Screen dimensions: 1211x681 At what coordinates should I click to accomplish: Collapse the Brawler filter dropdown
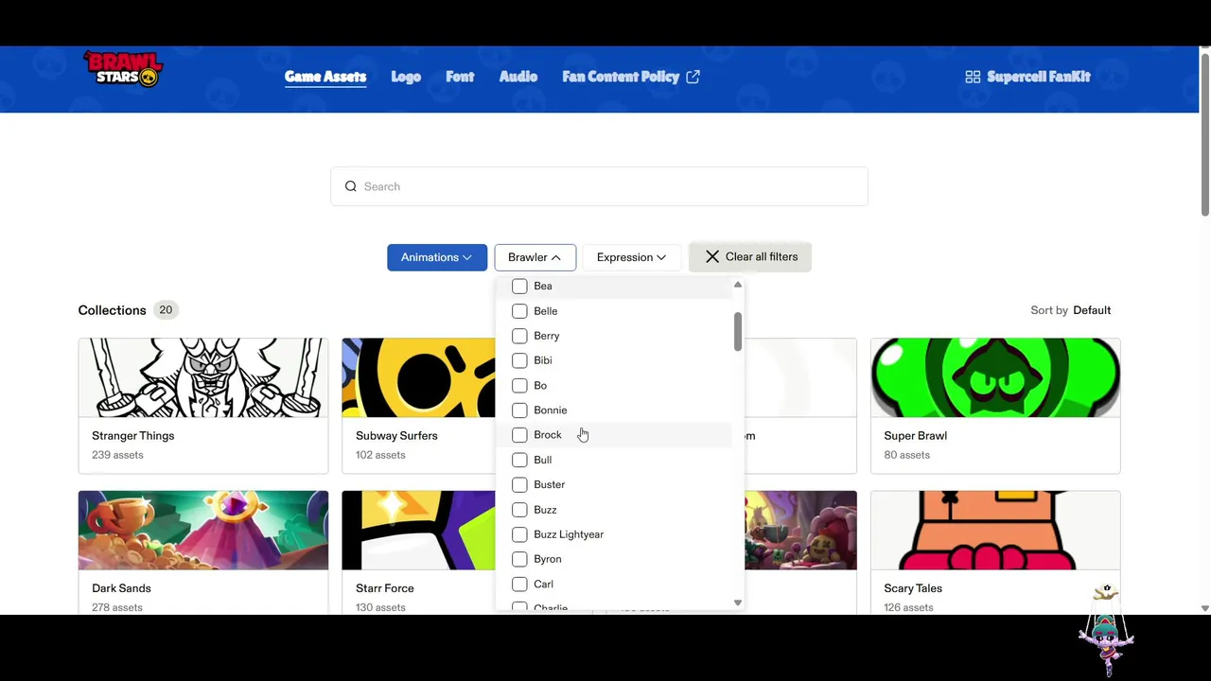coord(535,257)
